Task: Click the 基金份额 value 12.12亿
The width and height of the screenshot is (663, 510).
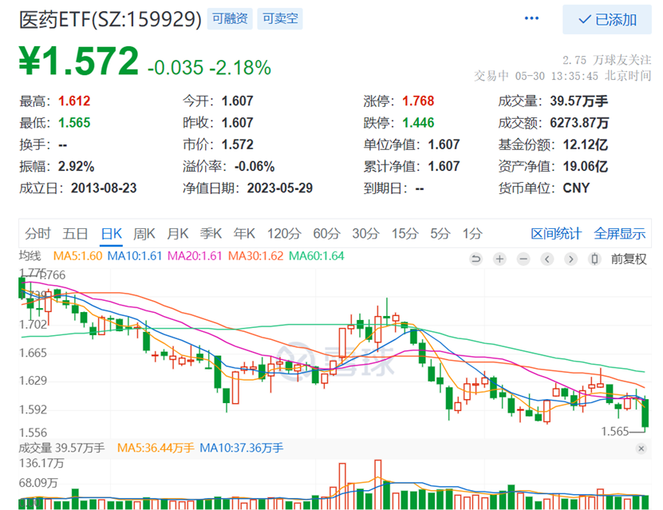Action: [585, 144]
